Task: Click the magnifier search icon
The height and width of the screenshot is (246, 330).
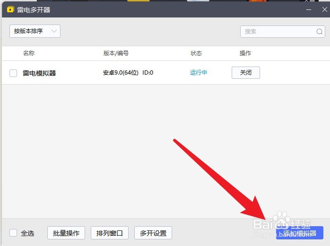Action: pos(319,32)
